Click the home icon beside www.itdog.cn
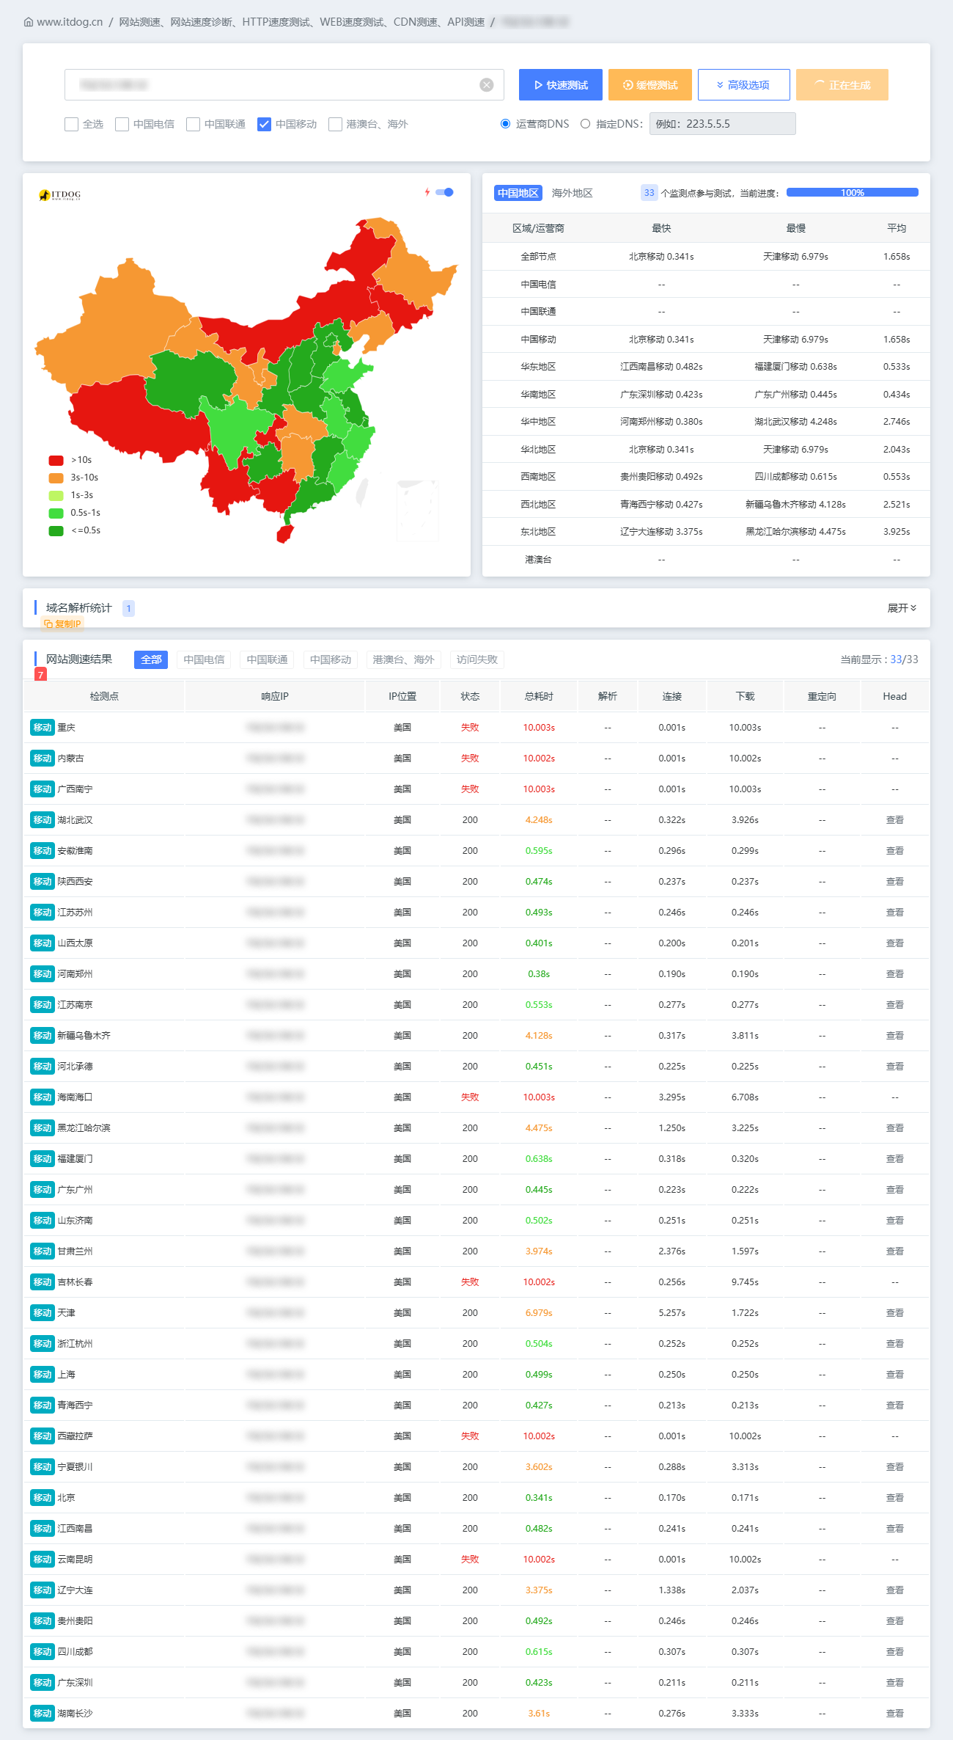953x1740 pixels. [x=29, y=22]
